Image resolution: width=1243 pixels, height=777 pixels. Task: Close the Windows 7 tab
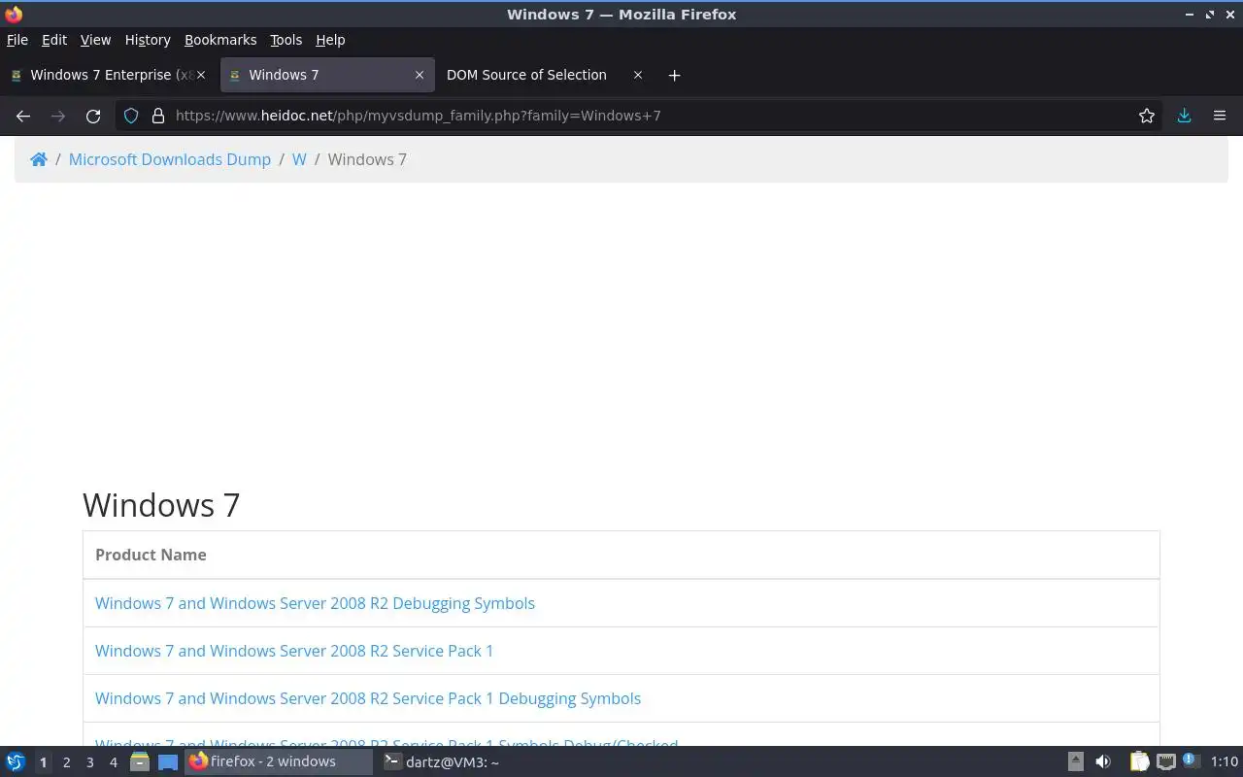click(x=420, y=75)
